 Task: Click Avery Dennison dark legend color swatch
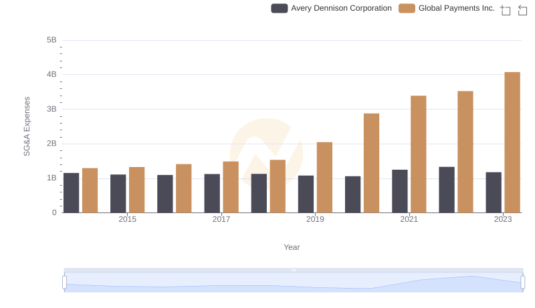pyautogui.click(x=279, y=8)
